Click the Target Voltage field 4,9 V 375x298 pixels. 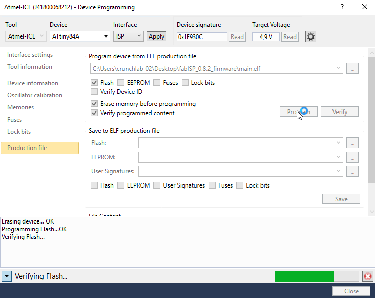click(x=266, y=37)
